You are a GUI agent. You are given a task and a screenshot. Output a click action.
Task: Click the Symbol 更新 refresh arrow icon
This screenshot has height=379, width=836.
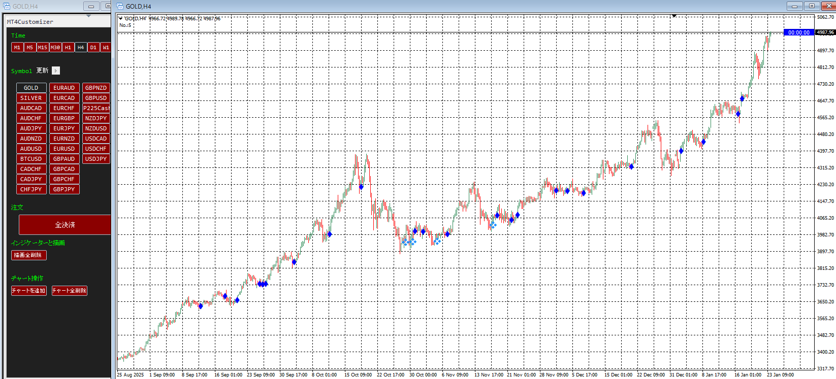coord(56,71)
